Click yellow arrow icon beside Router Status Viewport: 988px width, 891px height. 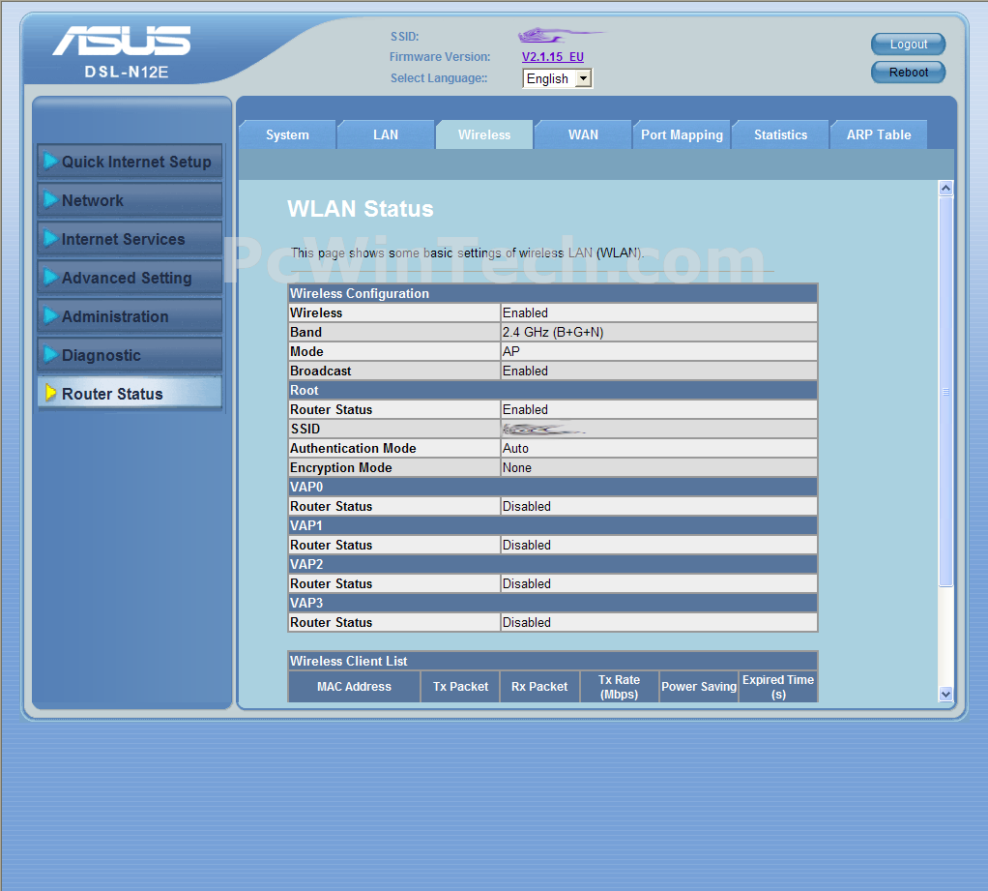51,393
